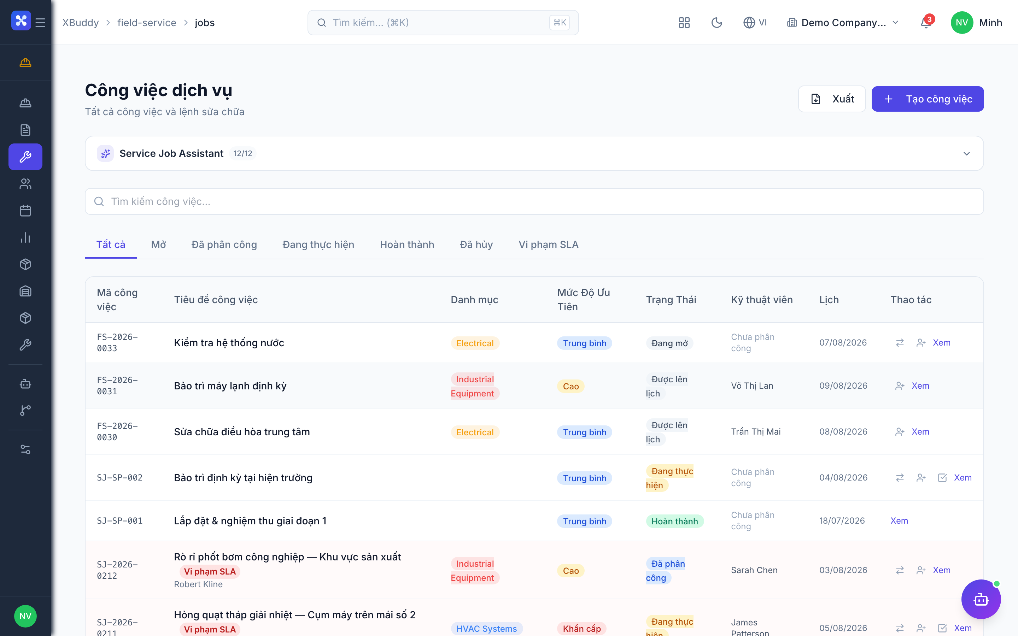Click the XBuddy logo icon
This screenshot has width=1018, height=636.
21,20
